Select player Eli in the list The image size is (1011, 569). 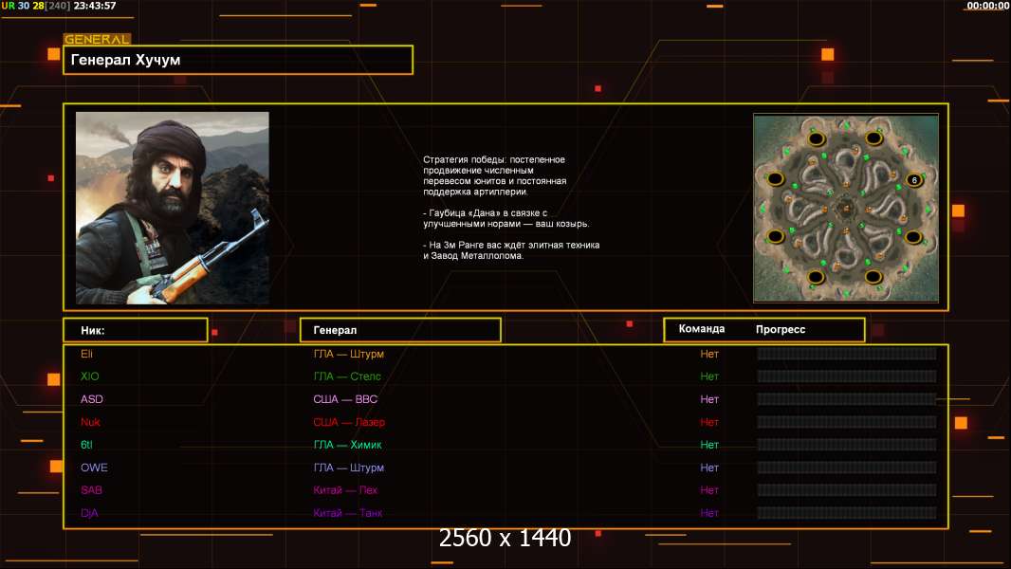click(x=87, y=354)
